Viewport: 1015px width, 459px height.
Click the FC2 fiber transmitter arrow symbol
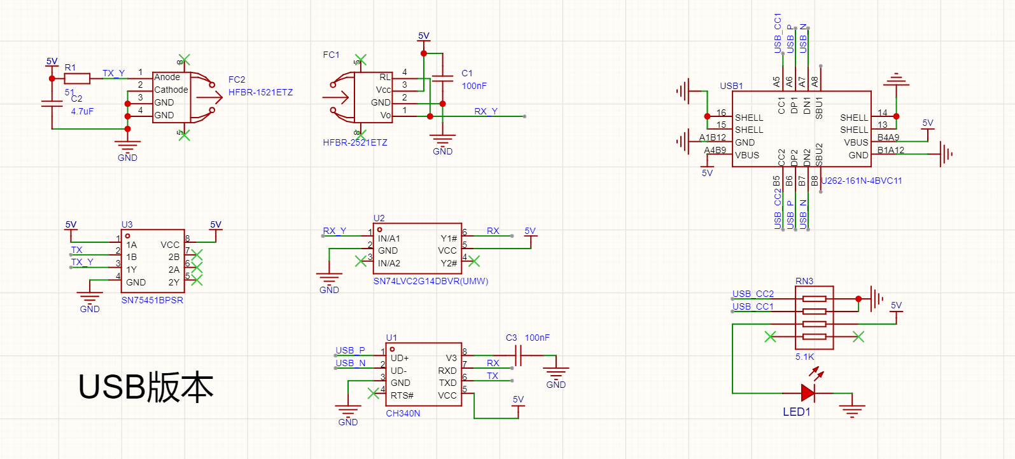pos(204,97)
